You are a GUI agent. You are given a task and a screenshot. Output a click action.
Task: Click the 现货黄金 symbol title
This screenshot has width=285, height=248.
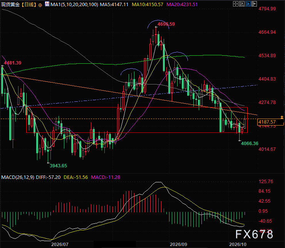tap(10, 5)
